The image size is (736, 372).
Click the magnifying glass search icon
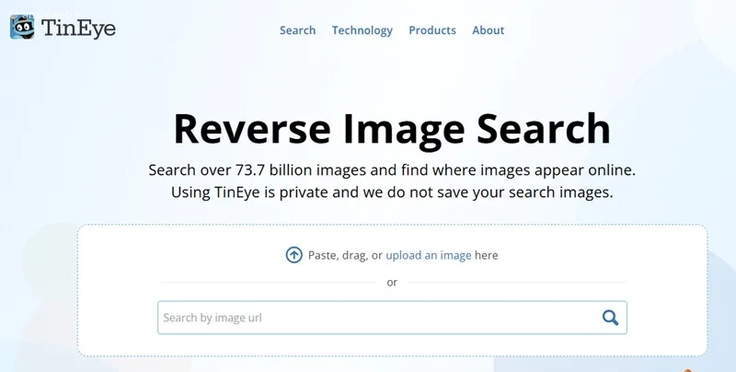pyautogui.click(x=610, y=318)
